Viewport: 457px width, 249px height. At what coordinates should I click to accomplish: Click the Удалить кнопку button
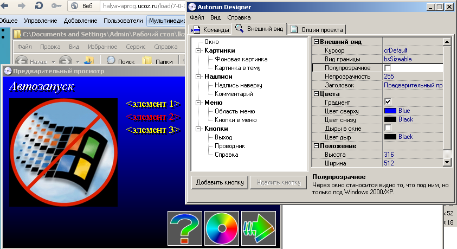click(x=278, y=182)
